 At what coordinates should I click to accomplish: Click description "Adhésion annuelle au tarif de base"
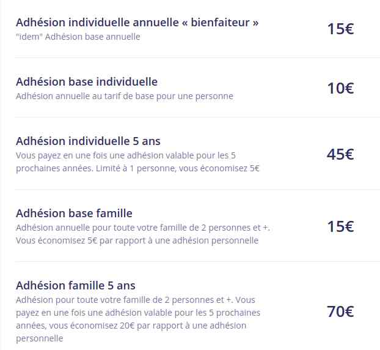click(85, 96)
